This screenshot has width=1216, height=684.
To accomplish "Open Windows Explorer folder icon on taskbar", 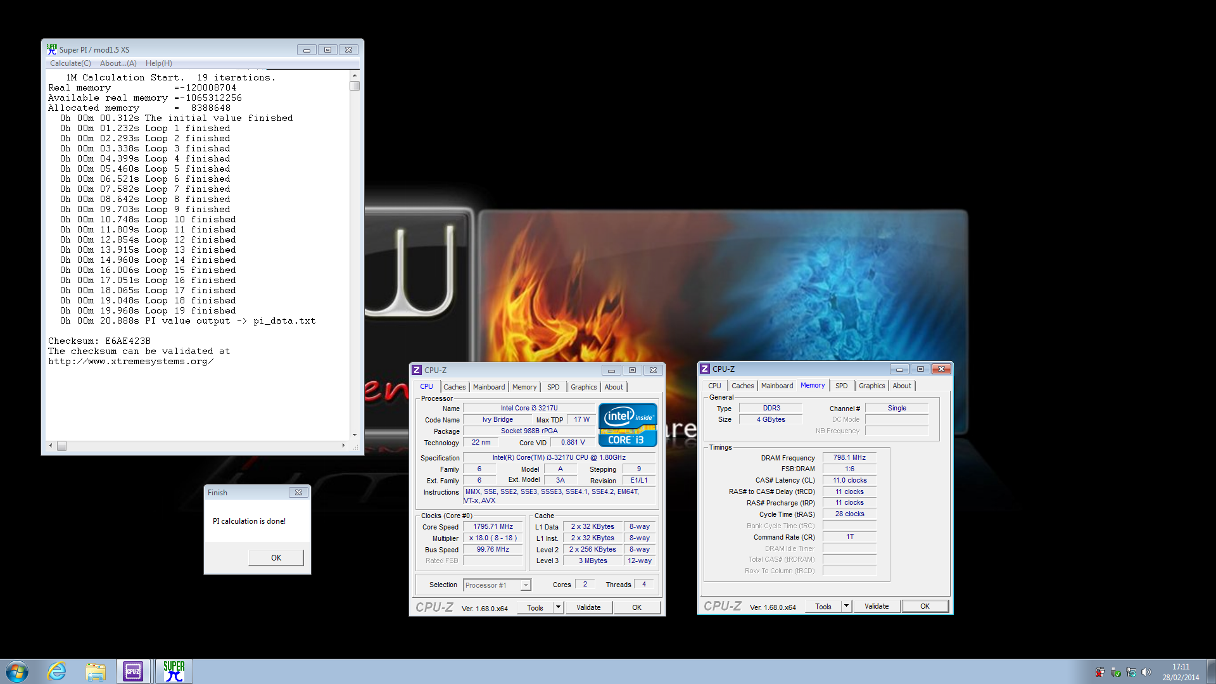I will (96, 671).
